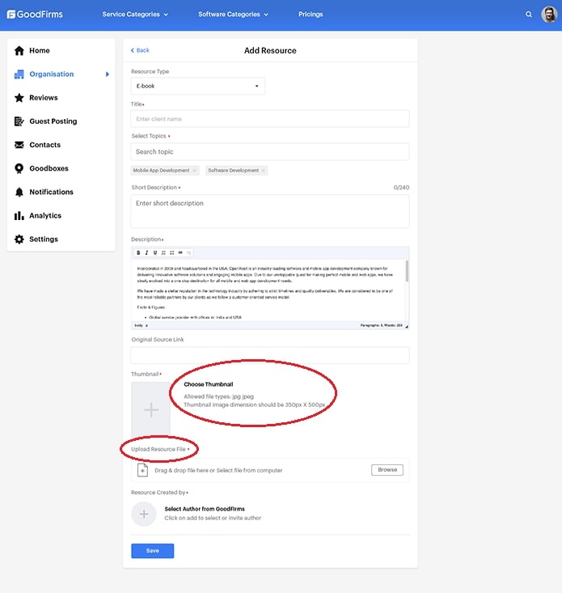Focus the Title input field
Image resolution: width=562 pixels, height=593 pixels.
pos(270,119)
